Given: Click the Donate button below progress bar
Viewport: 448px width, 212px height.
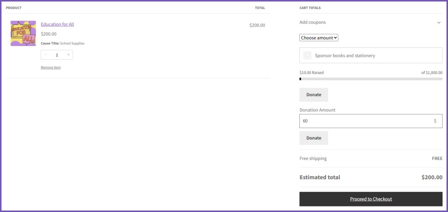Looking at the screenshot, I should [x=314, y=95].
